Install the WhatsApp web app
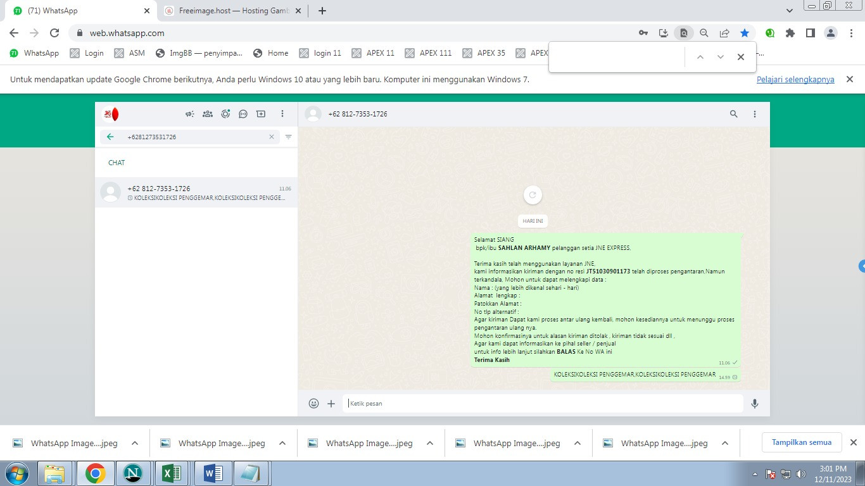Screen dimensions: 865x486 pyautogui.click(x=664, y=33)
